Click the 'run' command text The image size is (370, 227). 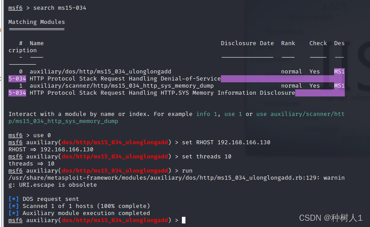pyautogui.click(x=187, y=171)
